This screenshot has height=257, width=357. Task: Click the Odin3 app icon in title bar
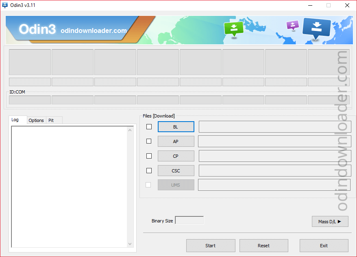[x=5, y=5]
